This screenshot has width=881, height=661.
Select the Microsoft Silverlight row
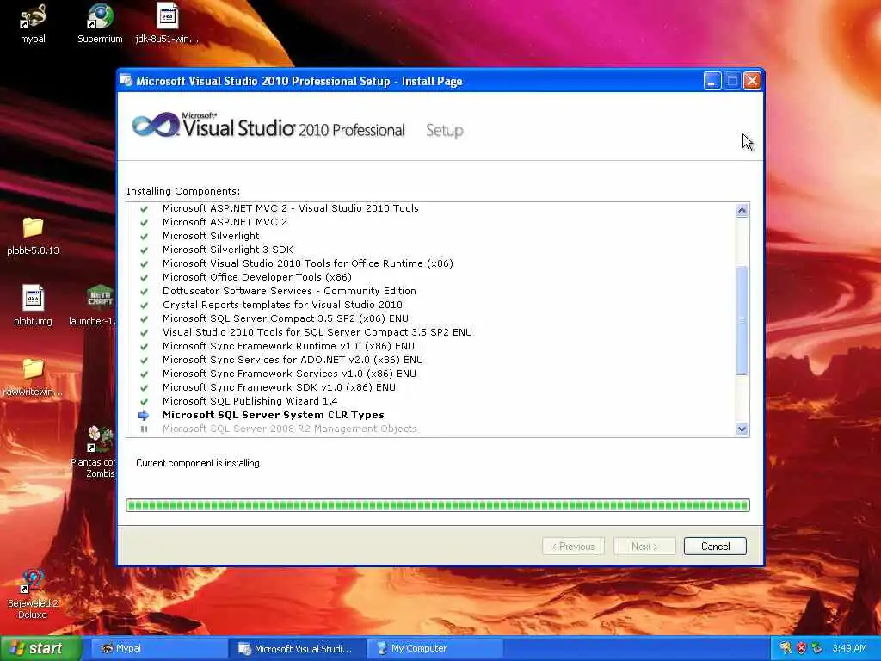(x=211, y=236)
